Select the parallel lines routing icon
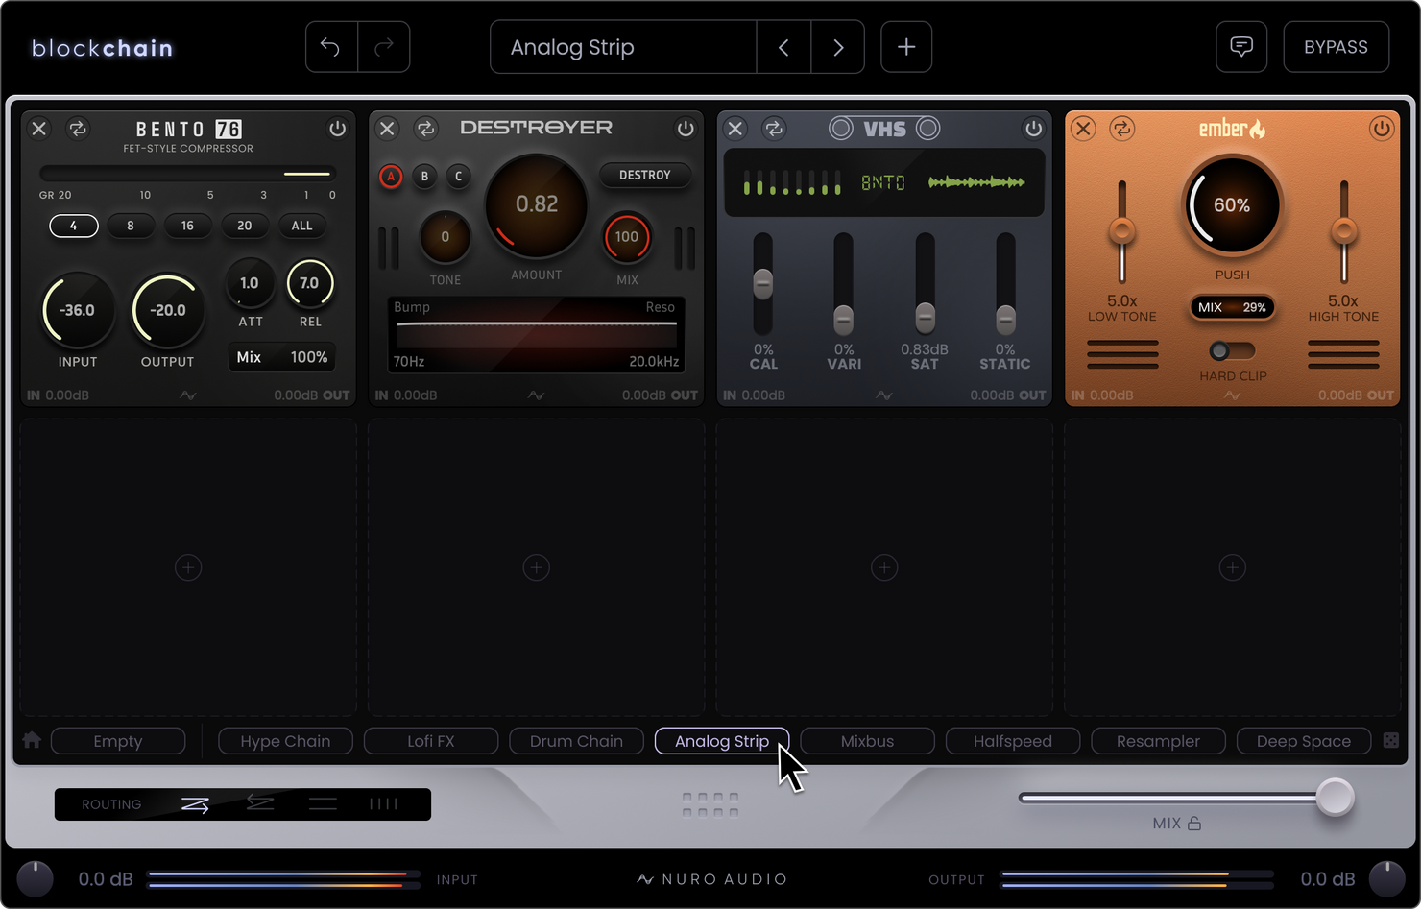1421x909 pixels. 323,803
